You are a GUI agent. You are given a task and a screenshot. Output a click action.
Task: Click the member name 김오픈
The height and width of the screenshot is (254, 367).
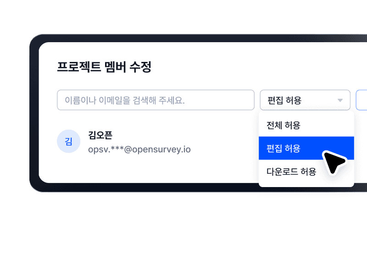(x=100, y=135)
